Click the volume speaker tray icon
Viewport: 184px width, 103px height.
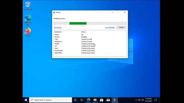coord(143,100)
